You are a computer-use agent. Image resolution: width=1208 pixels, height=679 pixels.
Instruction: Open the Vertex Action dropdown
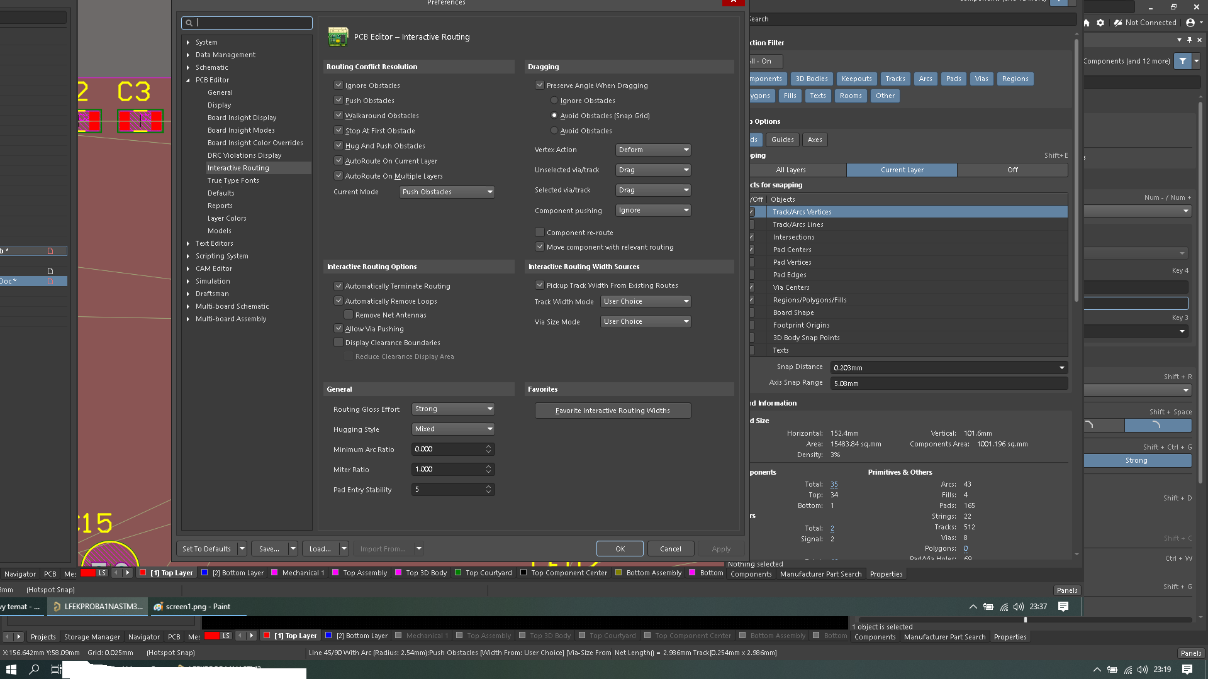(x=653, y=150)
